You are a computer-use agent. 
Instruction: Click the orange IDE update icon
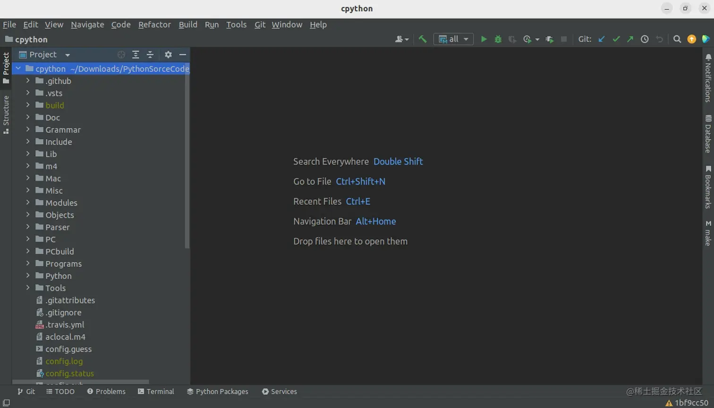[x=692, y=39]
